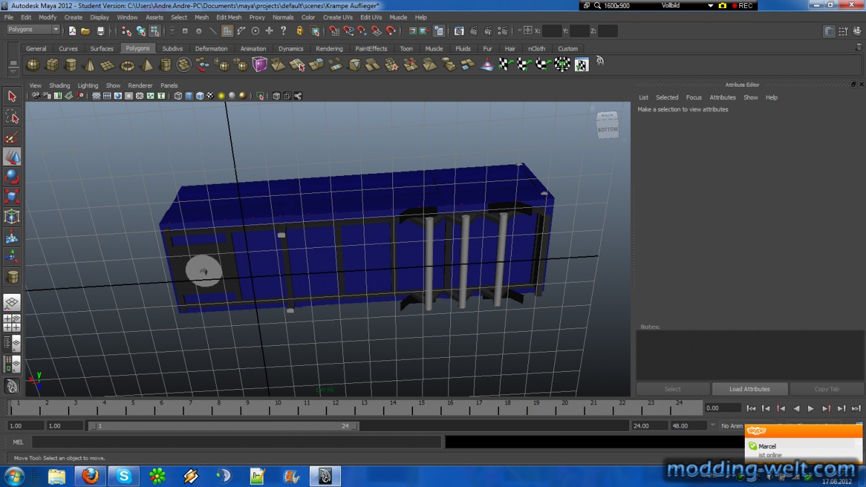The image size is (866, 487).
Task: Click the purple cube shelf icon
Action: (260, 65)
